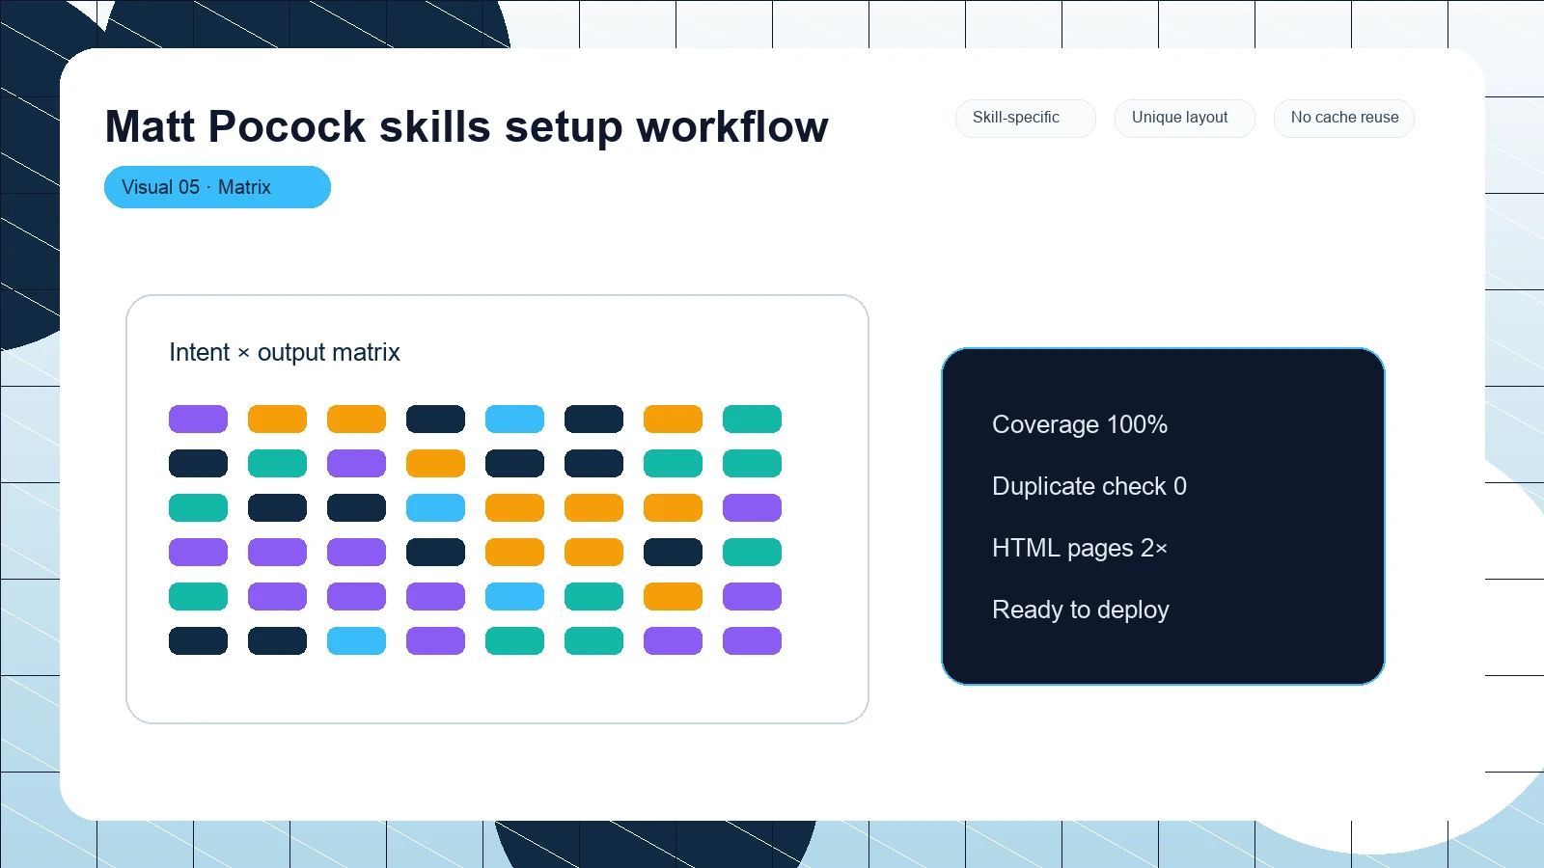Viewport: 1544px width, 868px height.
Task: Click the Matt Pocock skills setup workflow title
Action: click(466, 126)
